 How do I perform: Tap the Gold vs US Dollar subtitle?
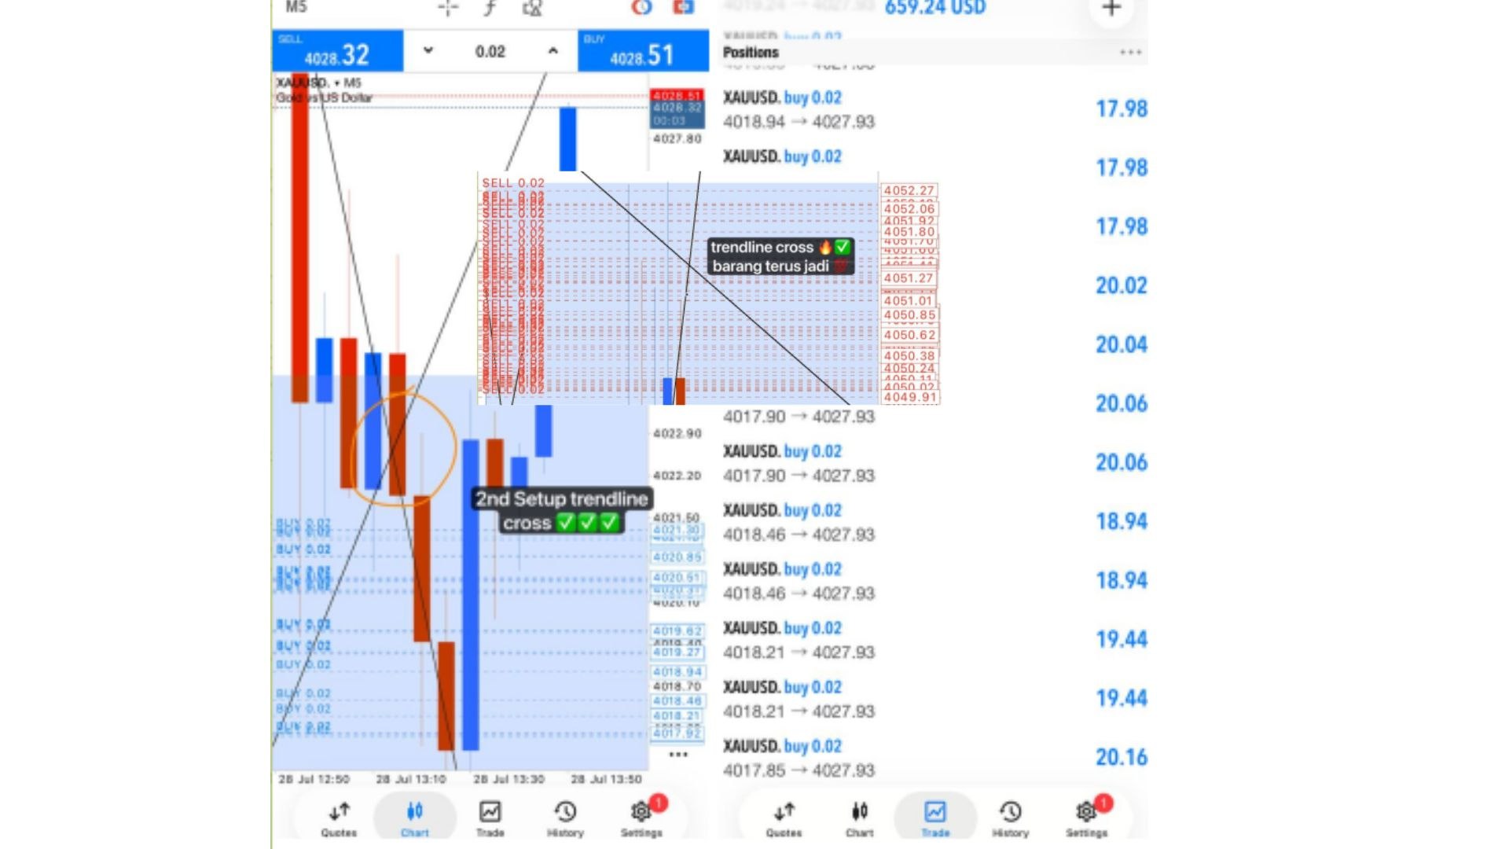(324, 97)
